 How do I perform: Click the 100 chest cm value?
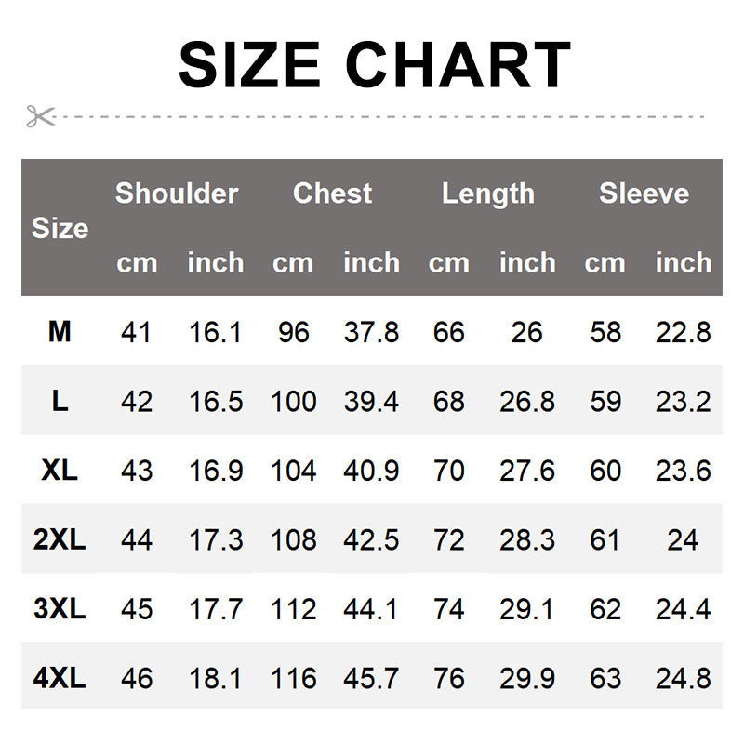pyautogui.click(x=293, y=402)
